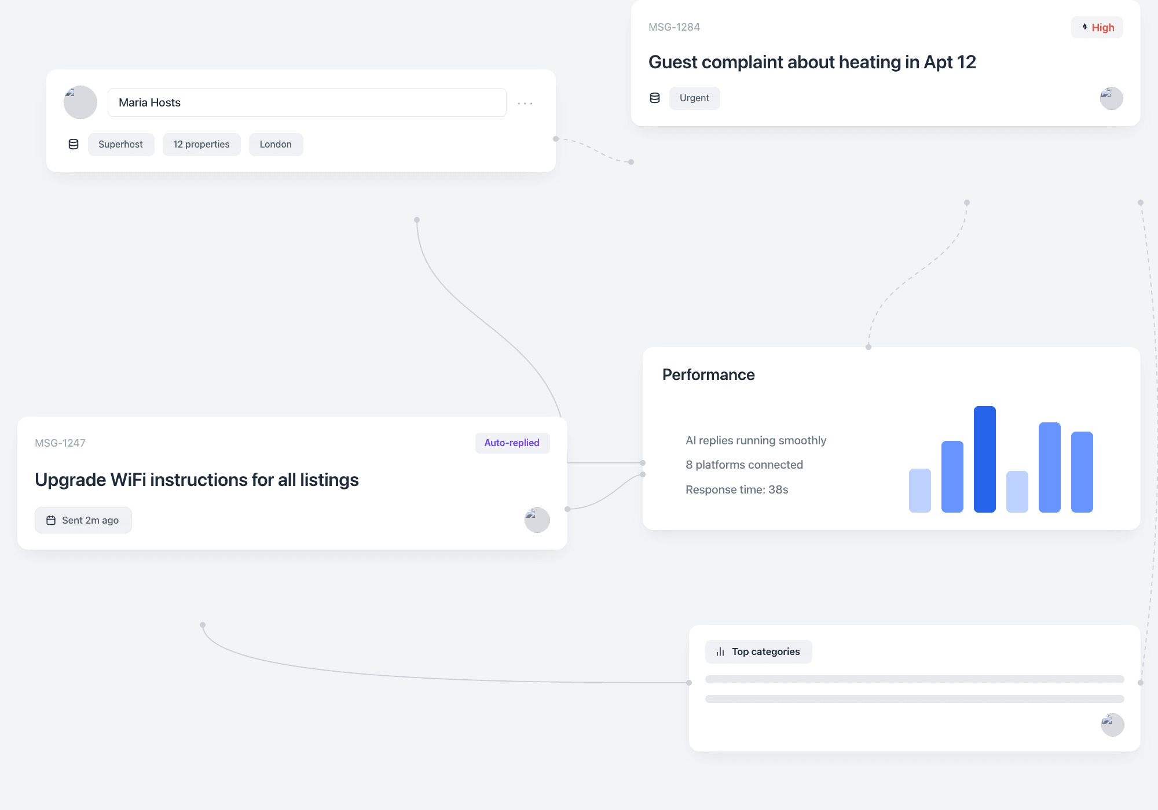Click avatar on Top categories card
Image resolution: width=1158 pixels, height=810 pixels.
pyautogui.click(x=1112, y=724)
